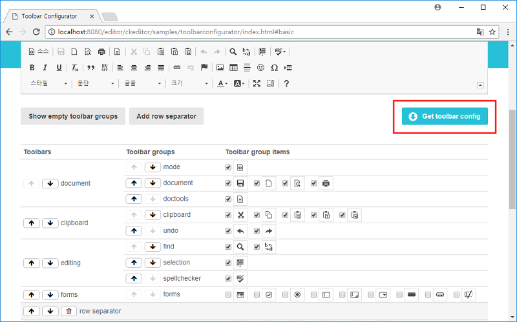The image size is (517, 322).
Task: Move the clipboard toolbar up
Action: click(x=31, y=223)
